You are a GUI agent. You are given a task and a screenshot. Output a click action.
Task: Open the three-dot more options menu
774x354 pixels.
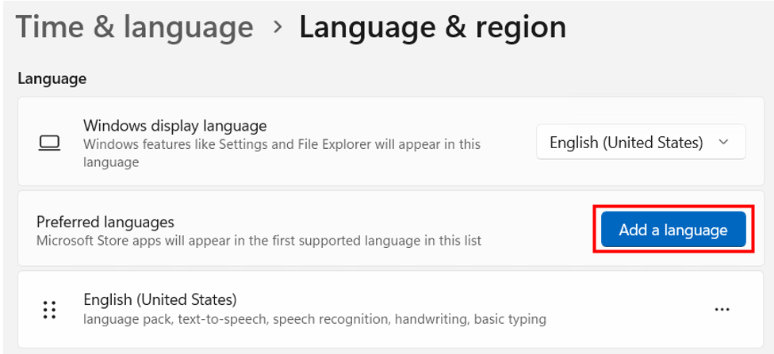(x=722, y=310)
